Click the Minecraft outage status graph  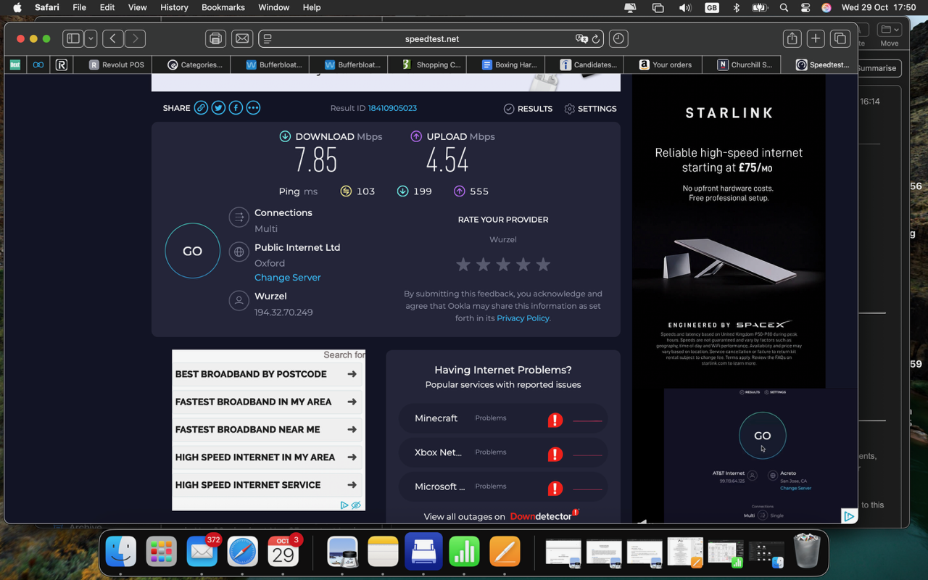coord(587,420)
